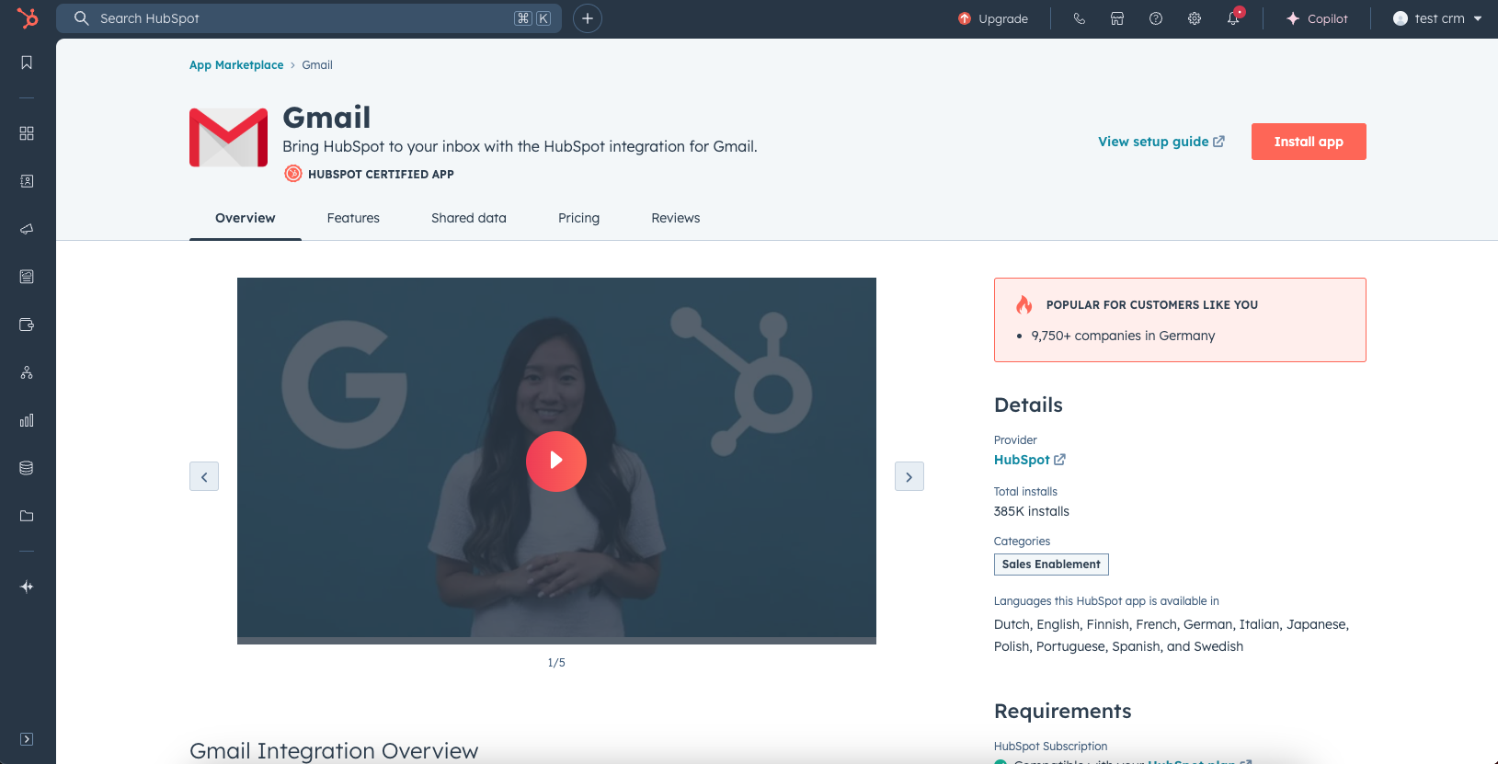Click the 'Gmail' breadcrumb text
This screenshot has width=1498, height=764.
pyautogui.click(x=317, y=65)
